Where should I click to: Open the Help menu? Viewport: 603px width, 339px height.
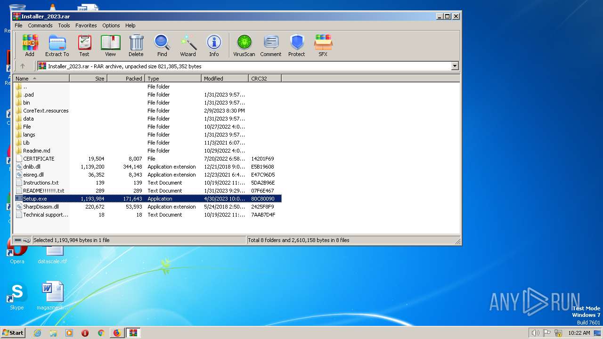(130, 25)
